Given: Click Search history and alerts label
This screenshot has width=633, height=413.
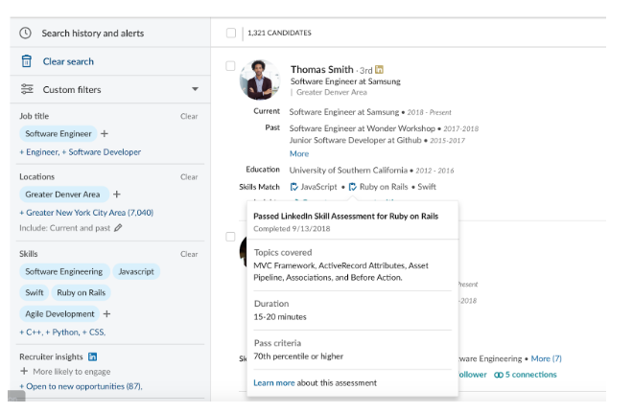Looking at the screenshot, I should click(x=93, y=34).
